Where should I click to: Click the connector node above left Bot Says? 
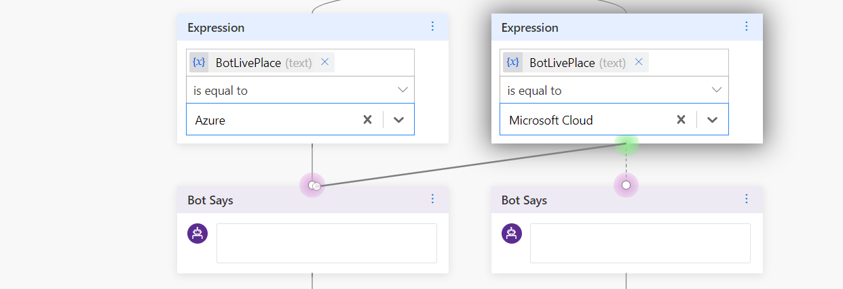coord(312,185)
